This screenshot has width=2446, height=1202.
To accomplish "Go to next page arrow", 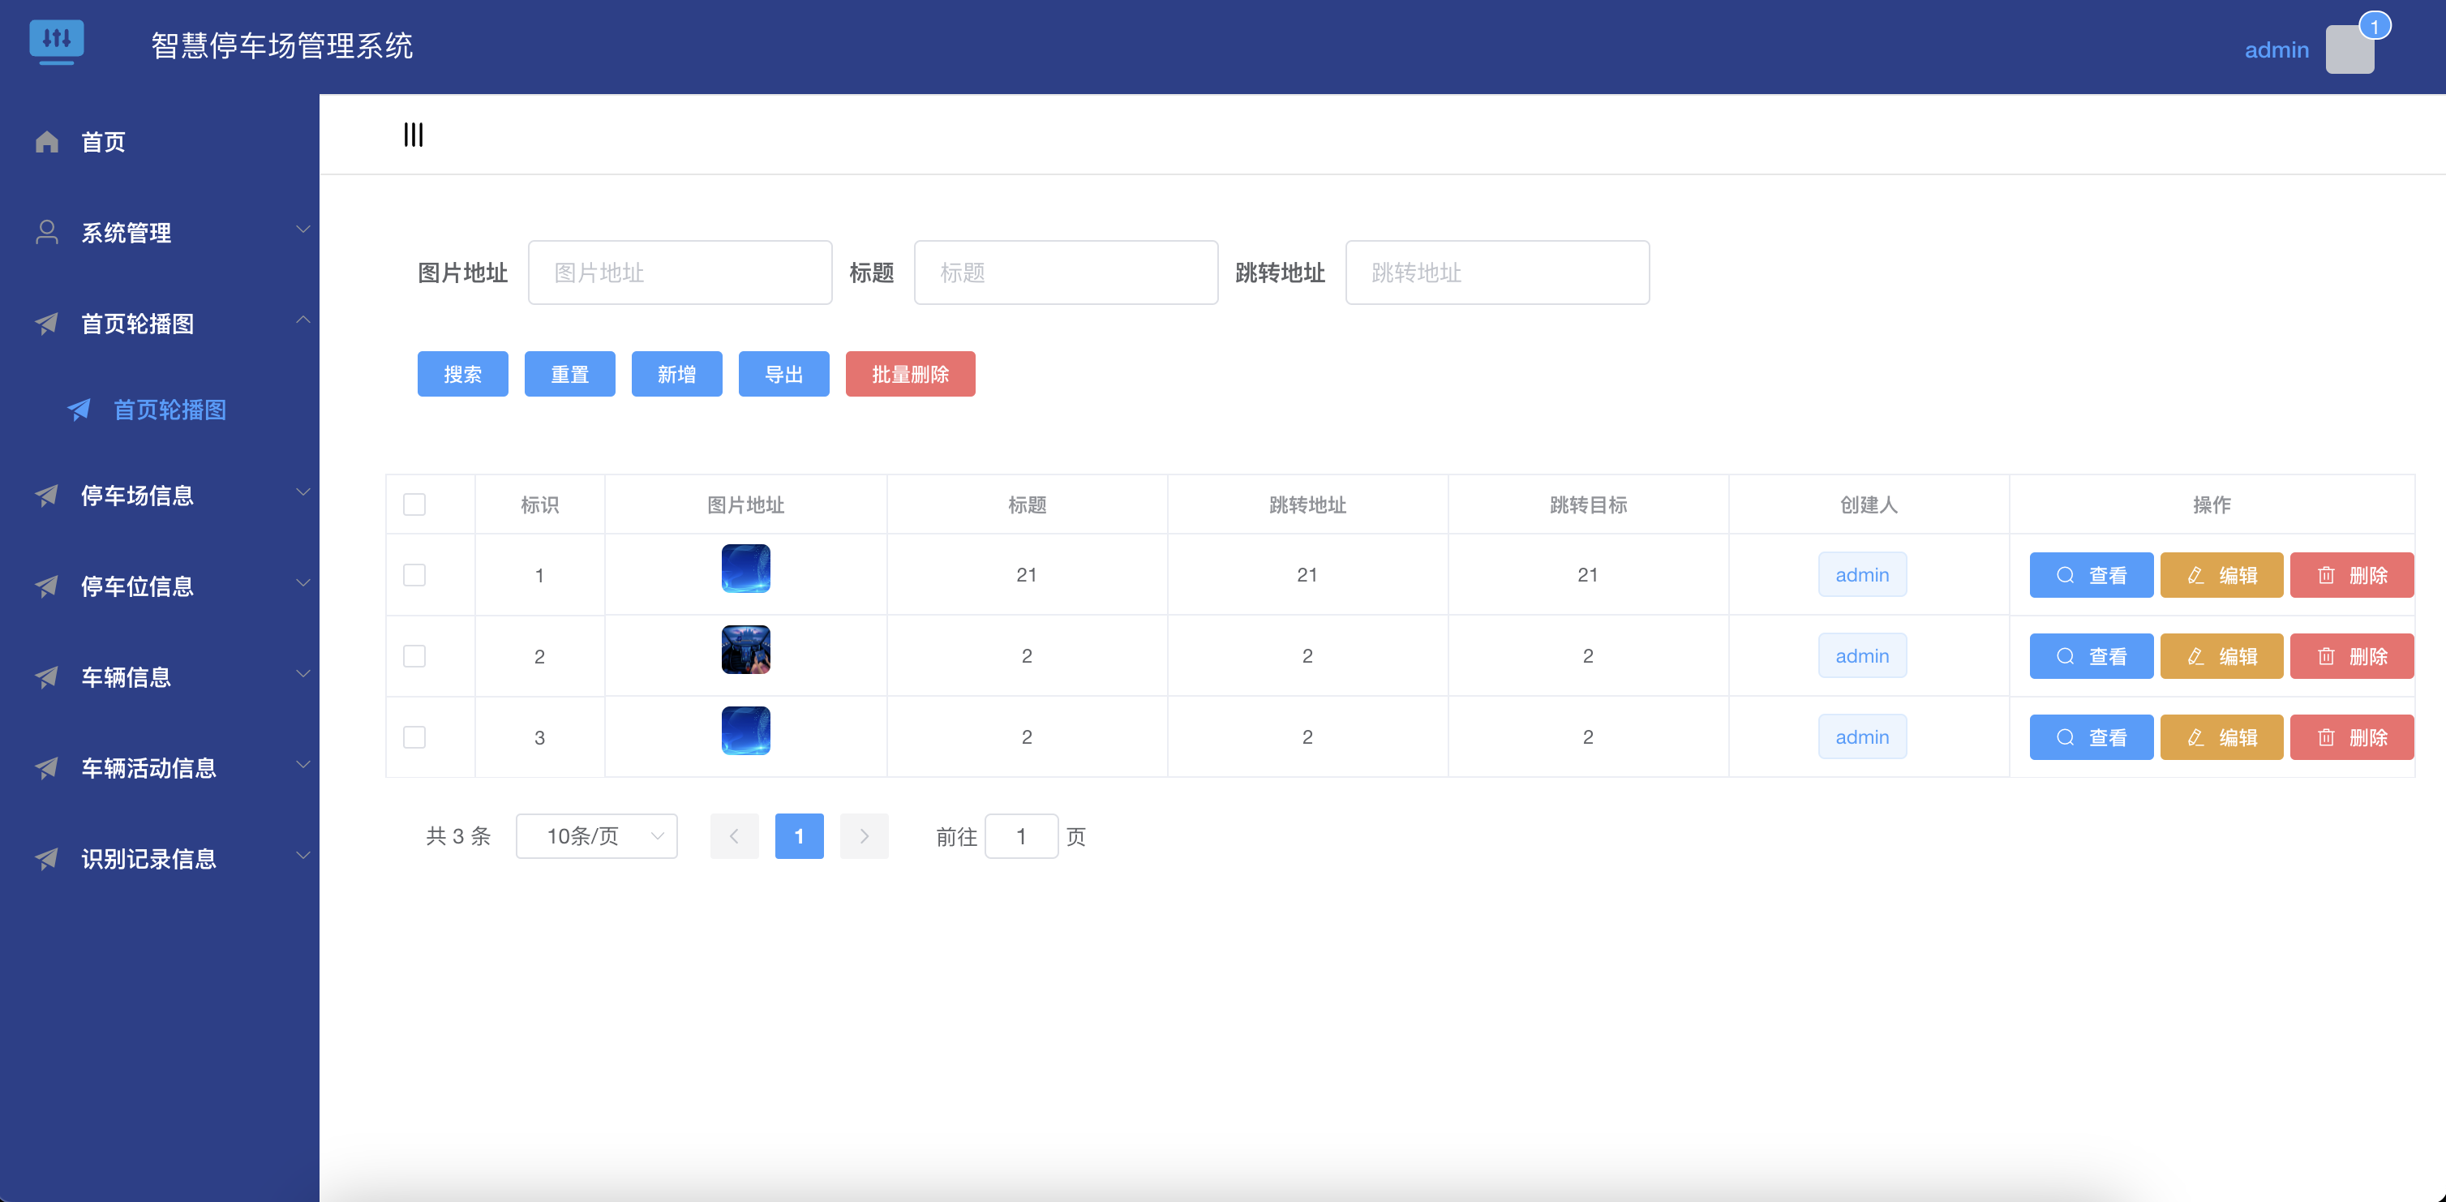I will point(864,836).
